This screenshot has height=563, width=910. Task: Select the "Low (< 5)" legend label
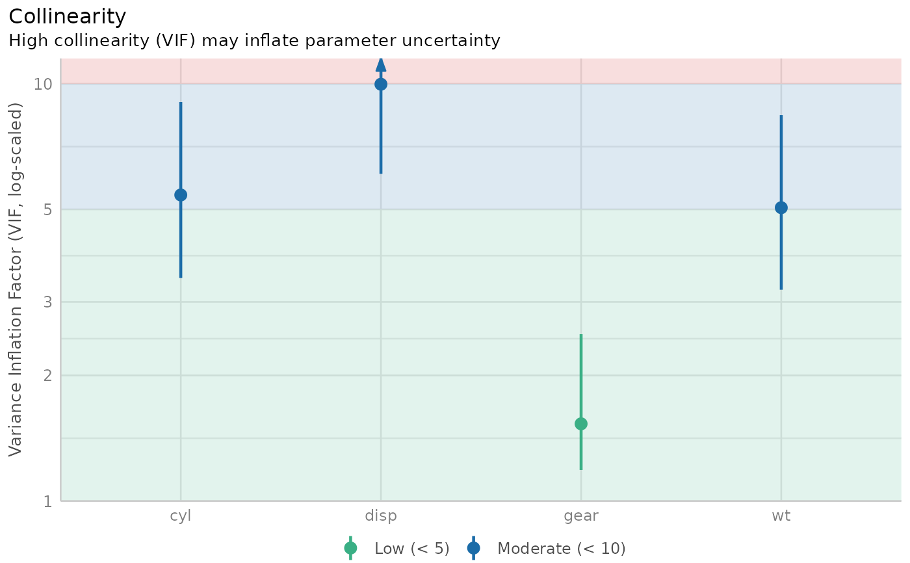pyautogui.click(x=412, y=549)
